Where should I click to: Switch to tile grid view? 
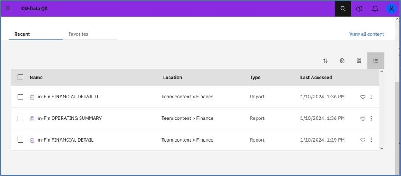[359, 61]
